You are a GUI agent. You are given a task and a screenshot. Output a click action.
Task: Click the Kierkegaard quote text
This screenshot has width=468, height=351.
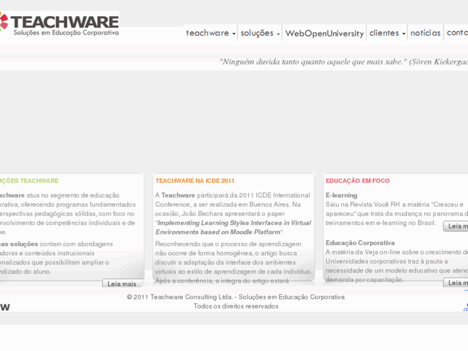344,62
